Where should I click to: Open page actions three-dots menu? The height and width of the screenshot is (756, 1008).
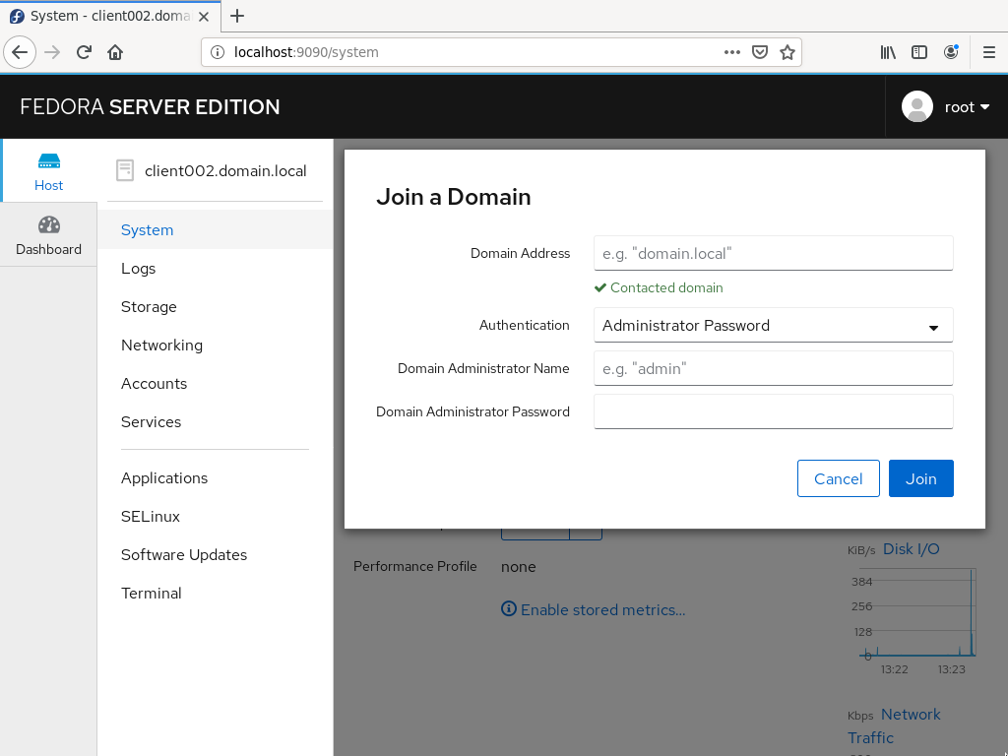(x=731, y=52)
